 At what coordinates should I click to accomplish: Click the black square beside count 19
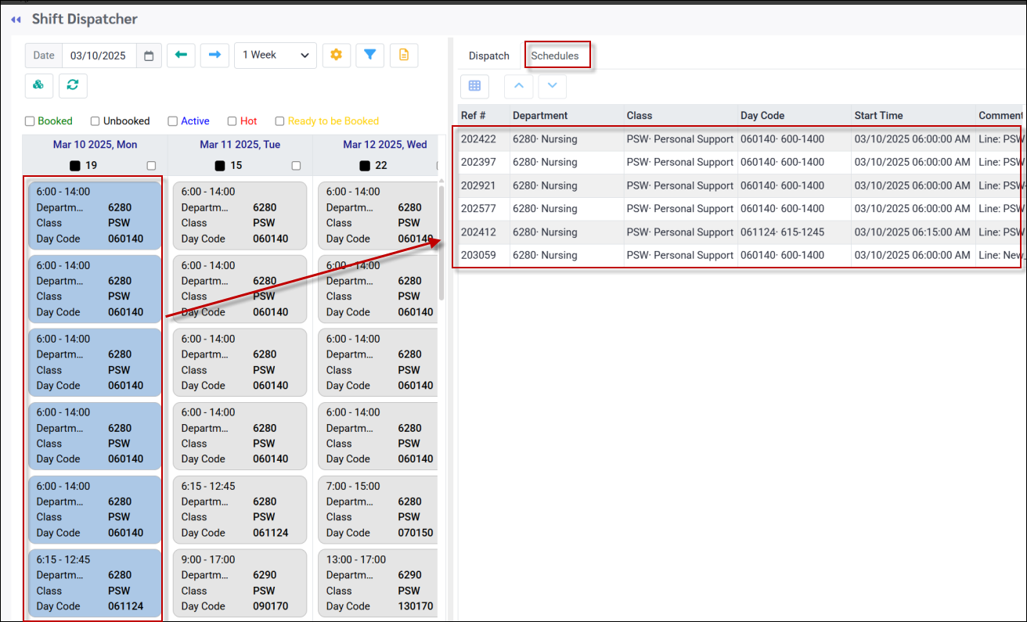(x=75, y=166)
